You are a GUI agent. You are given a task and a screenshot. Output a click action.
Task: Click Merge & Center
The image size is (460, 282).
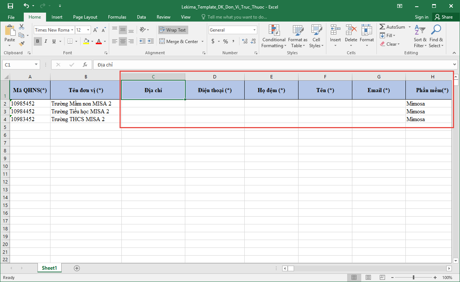click(179, 41)
